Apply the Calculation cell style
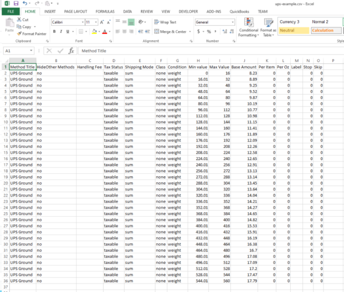The height and width of the screenshot is (292, 344). 324,30
